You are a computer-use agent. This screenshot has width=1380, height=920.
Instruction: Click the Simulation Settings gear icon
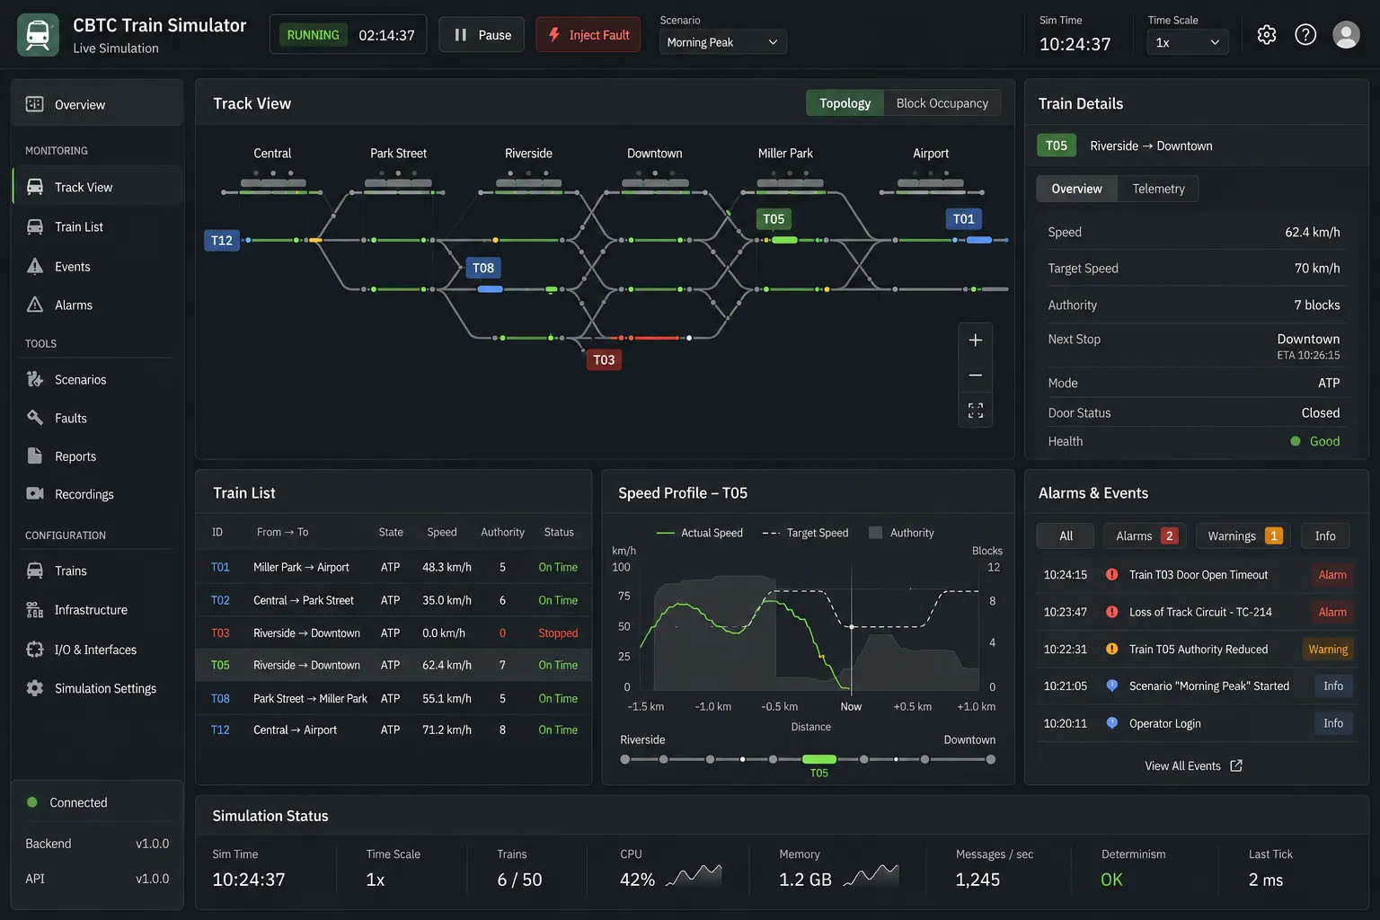34,688
